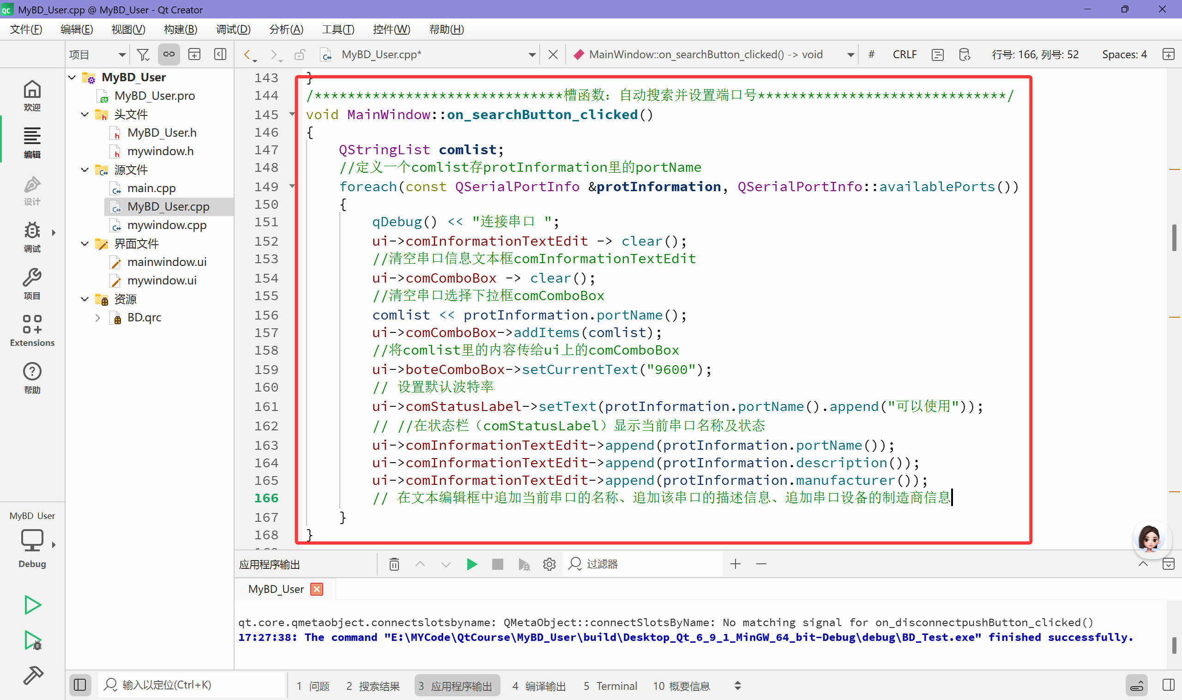Clear application output with trash icon
Image resolution: width=1182 pixels, height=700 pixels.
point(394,564)
